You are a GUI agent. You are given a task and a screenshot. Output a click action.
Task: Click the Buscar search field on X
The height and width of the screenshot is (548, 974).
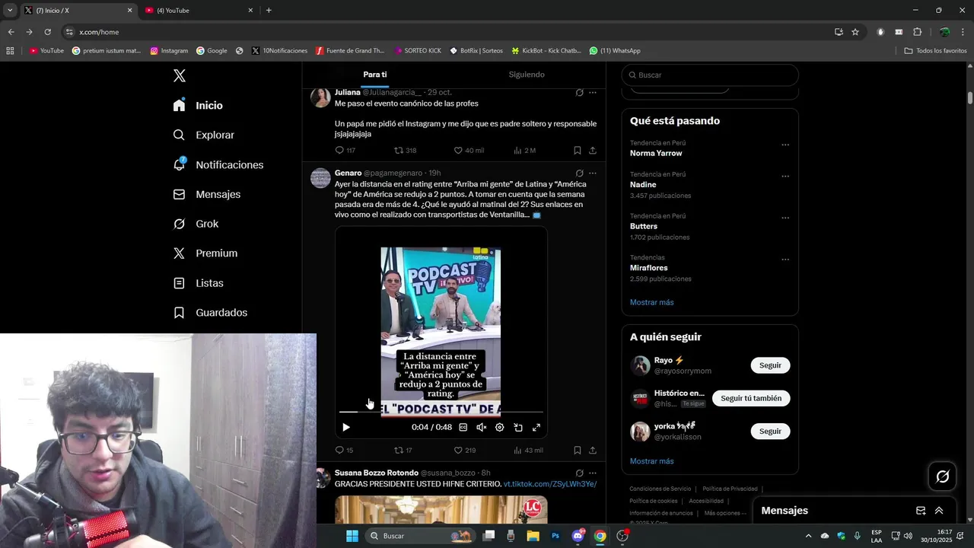710,75
